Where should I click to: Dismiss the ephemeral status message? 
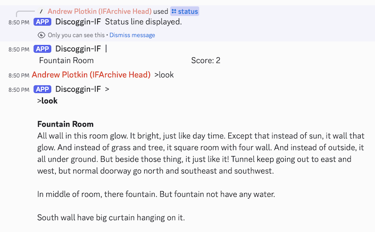132,35
